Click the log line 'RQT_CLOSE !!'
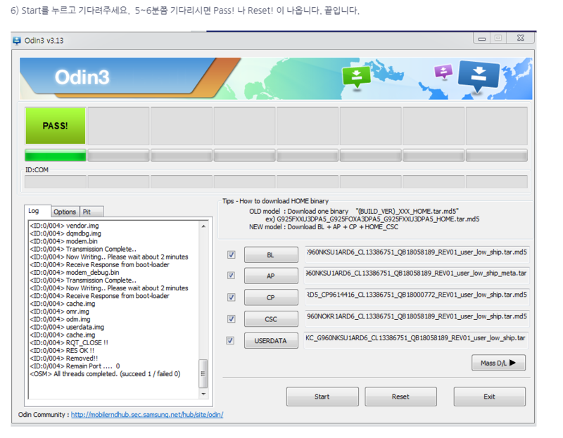The width and height of the screenshot is (563, 438). pyautogui.click(x=69, y=342)
